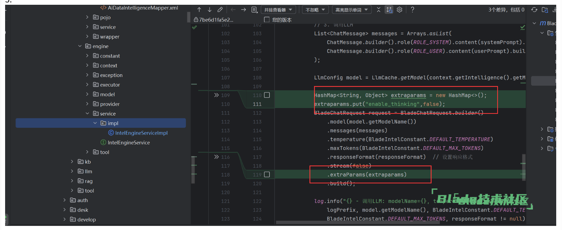
Task: Select the IntelEngineService interface file
Action: pos(128,143)
